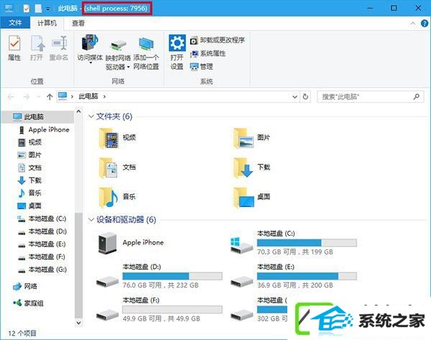Select the 文档 folder icon in main pane
The image size is (431, 340).
pyautogui.click(x=109, y=167)
